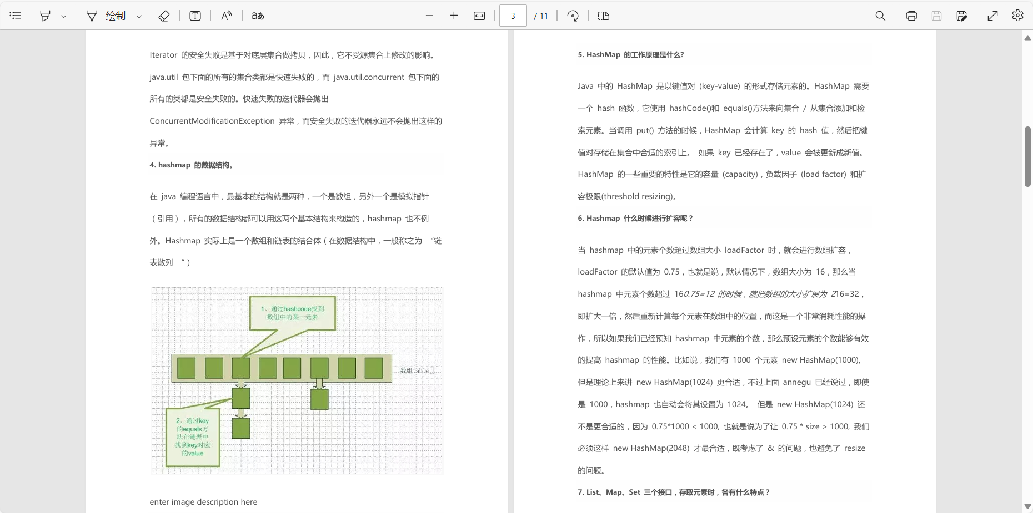Viewport: 1033px width, 513px height.
Task: Add a text box annotation
Action: point(195,16)
